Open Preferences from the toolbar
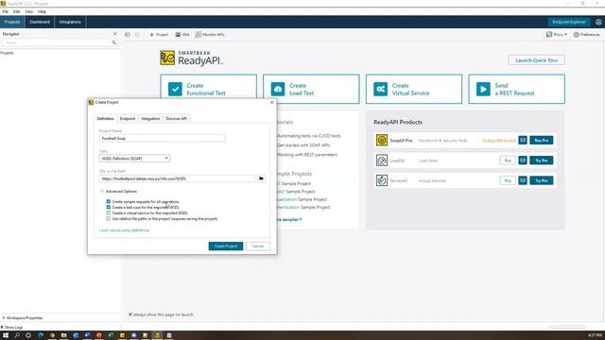Image resolution: width=605 pixels, height=340 pixels. pyautogui.click(x=586, y=35)
